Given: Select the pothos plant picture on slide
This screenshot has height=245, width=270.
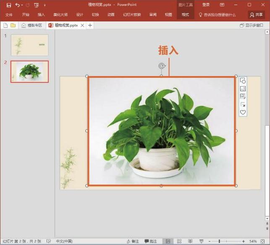Looking at the screenshot, I should tap(161, 131).
